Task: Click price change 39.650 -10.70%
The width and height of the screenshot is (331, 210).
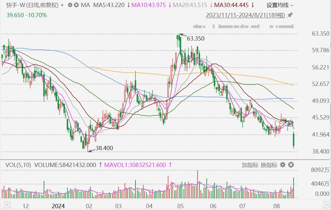Action: tap(27, 15)
